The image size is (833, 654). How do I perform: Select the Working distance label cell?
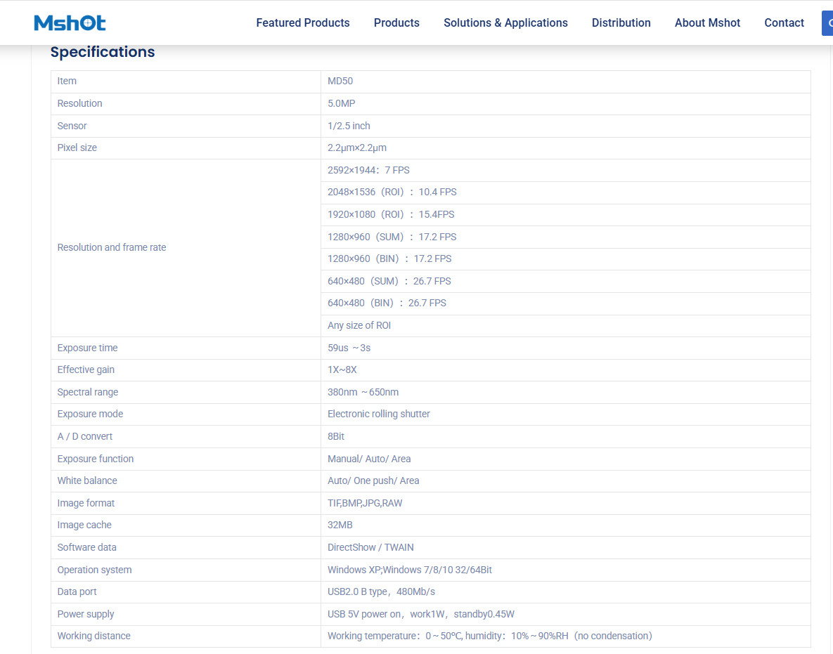[x=186, y=636]
